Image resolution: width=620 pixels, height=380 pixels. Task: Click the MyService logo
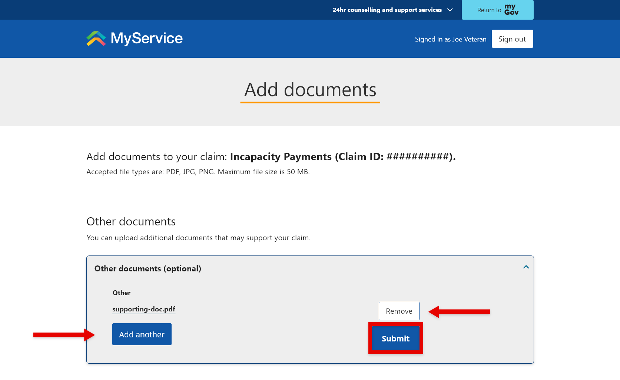134,38
